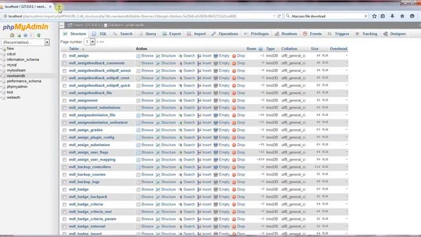Viewport: 421px width, 237px height.
Task: Open the Import tab
Action: (197, 34)
